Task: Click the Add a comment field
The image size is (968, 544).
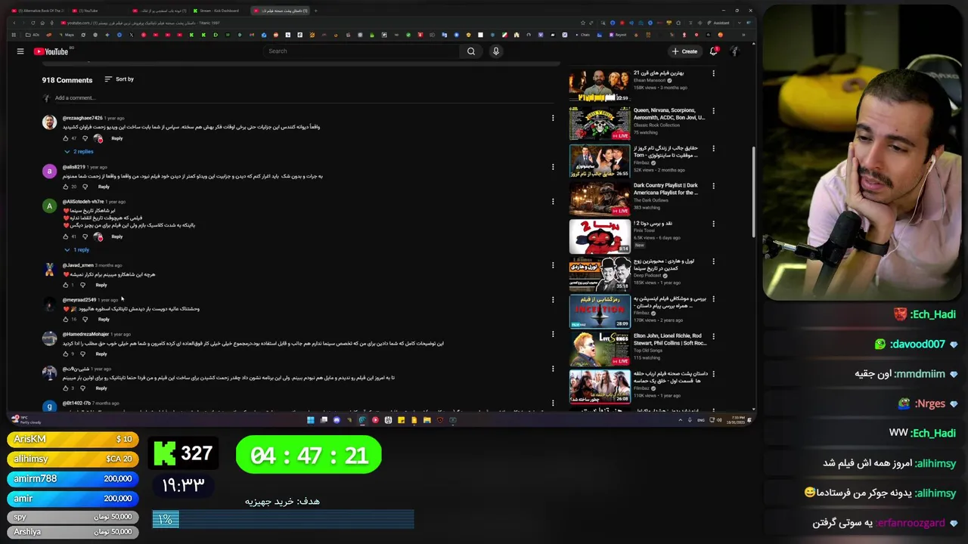Action: 302,97
